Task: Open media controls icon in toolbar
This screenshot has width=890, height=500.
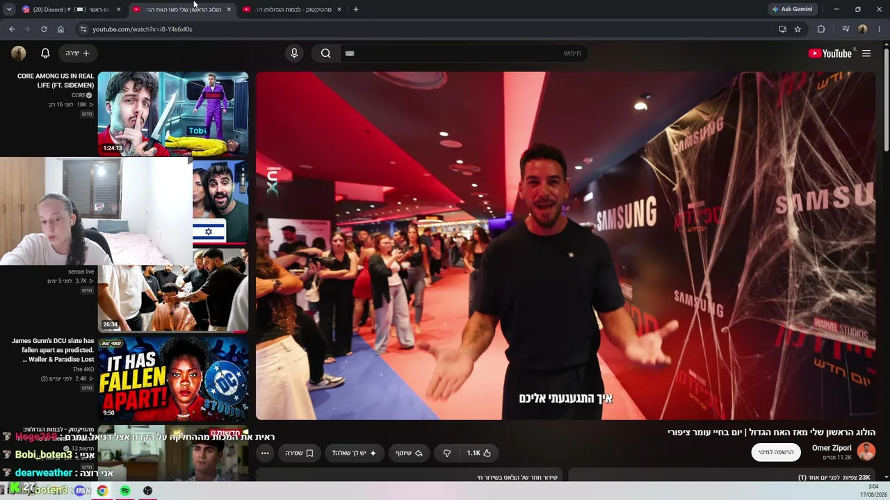Action: pos(845,29)
